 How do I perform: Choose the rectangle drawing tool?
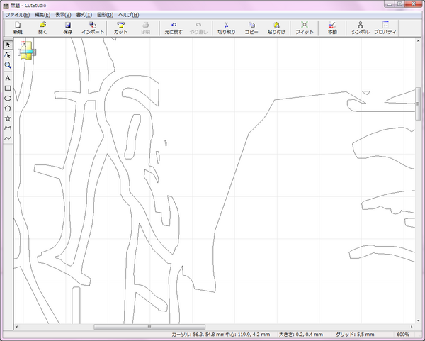[8, 88]
